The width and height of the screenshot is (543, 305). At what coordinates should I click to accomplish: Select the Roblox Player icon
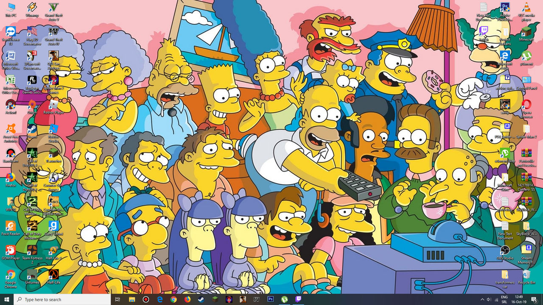click(53, 106)
